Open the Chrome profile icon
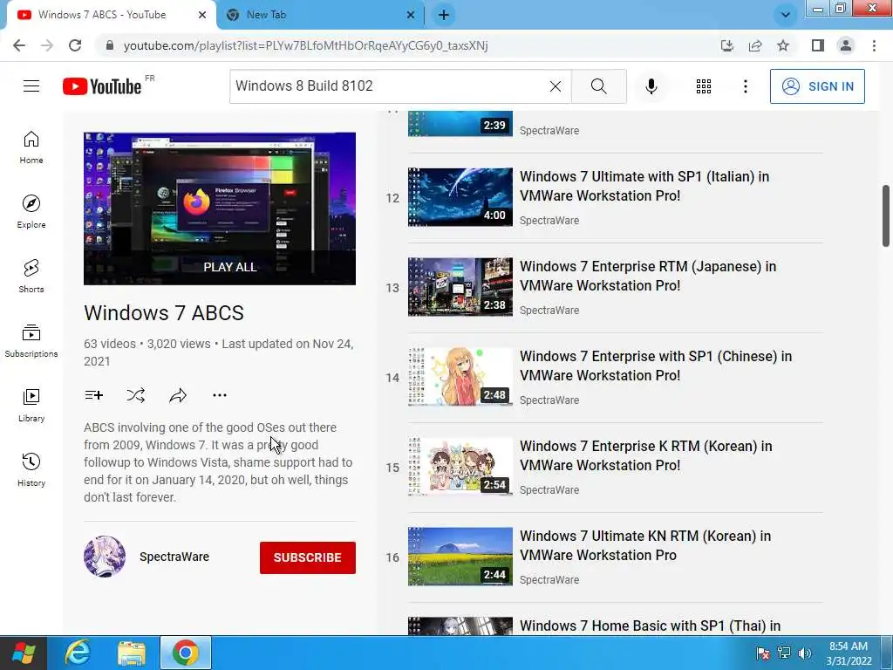893x670 pixels. click(x=846, y=45)
